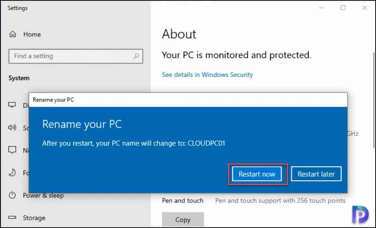
Task: Choose Restart later in the dialog
Action: pos(316,174)
